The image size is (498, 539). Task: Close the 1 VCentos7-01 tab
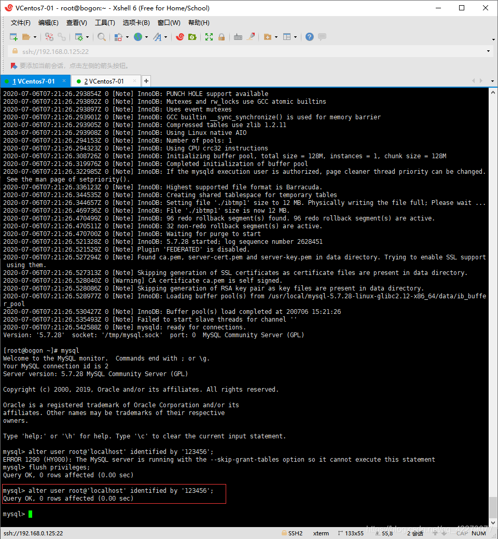tap(64, 81)
